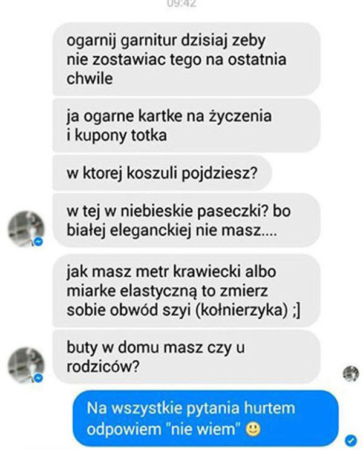This screenshot has height=450, width=363.
Task: Tap Messenger badge on the lower sender avatar
Action: pos(38,378)
